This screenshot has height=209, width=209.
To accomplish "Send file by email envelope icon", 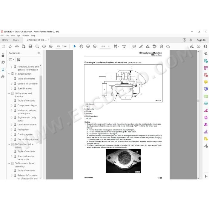I will pos(199,46).
